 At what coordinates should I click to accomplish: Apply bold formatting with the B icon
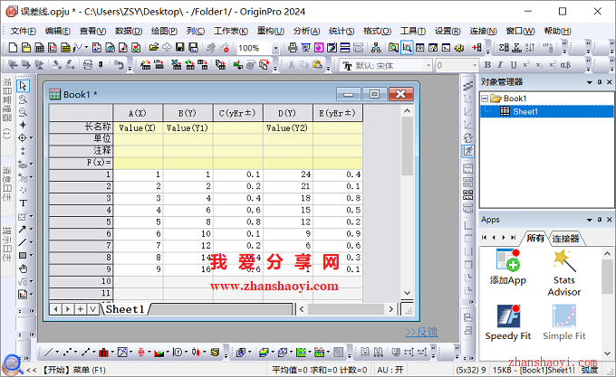click(487, 65)
